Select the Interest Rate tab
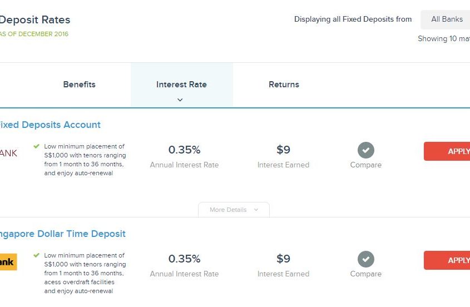 [181, 85]
